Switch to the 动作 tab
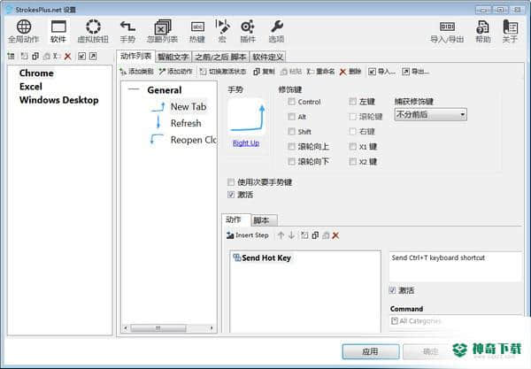Image resolution: width=531 pixels, height=369 pixels. pos(236,219)
